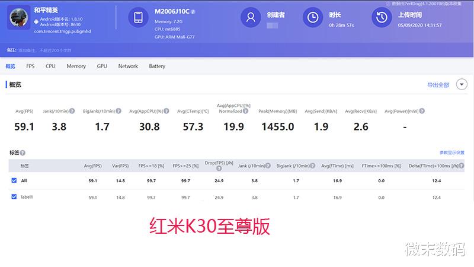Viewport: 474px width, 267px height.
Task: Click the Avg(FPS) value 59.1
Action: pos(24,126)
